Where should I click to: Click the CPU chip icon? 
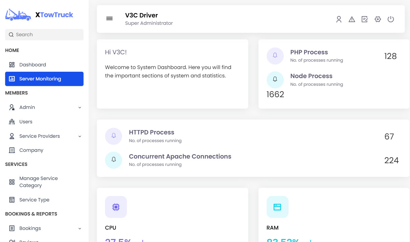click(x=116, y=207)
